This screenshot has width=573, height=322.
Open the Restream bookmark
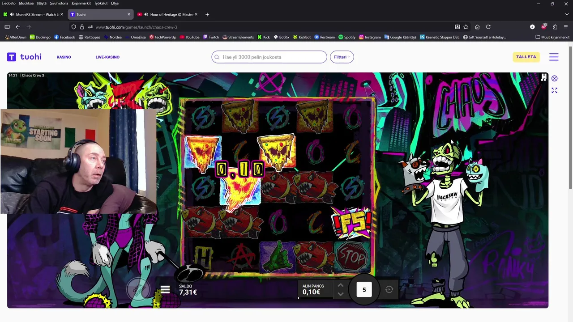[x=325, y=37]
